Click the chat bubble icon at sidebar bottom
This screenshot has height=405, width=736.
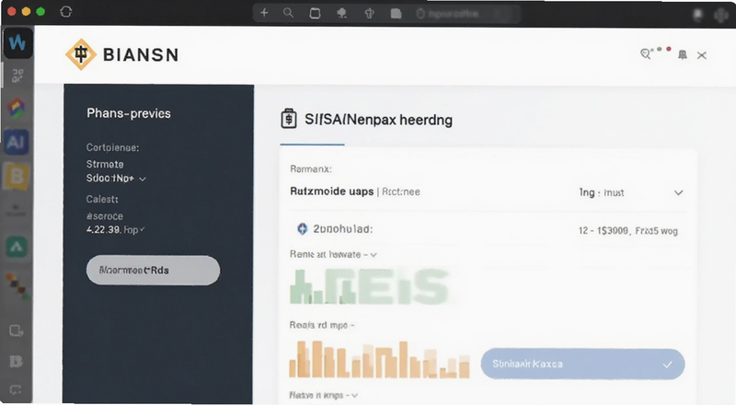(16, 389)
